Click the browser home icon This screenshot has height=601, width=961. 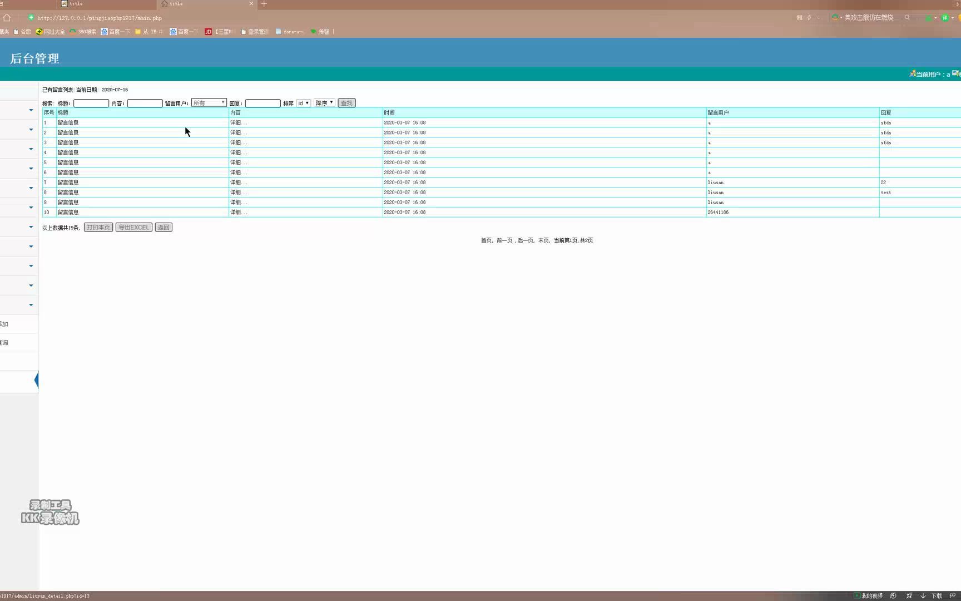(7, 18)
